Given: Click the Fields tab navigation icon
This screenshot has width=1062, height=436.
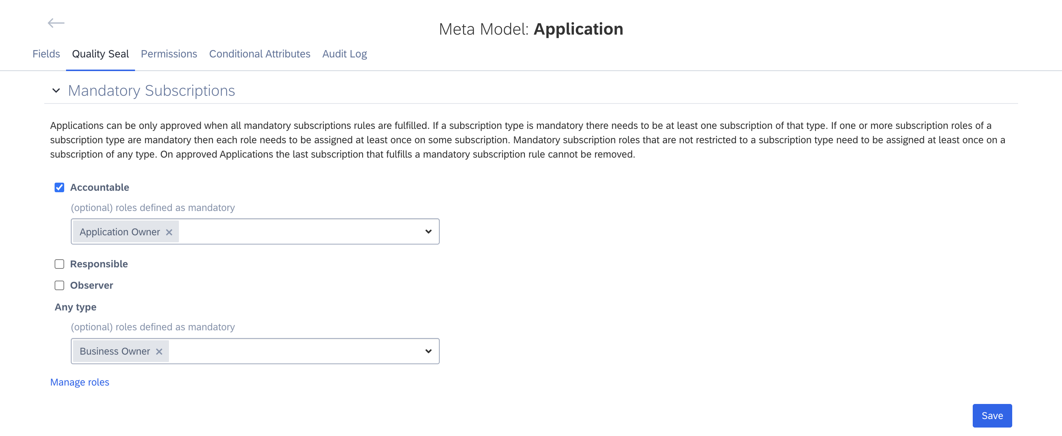Looking at the screenshot, I should [46, 53].
